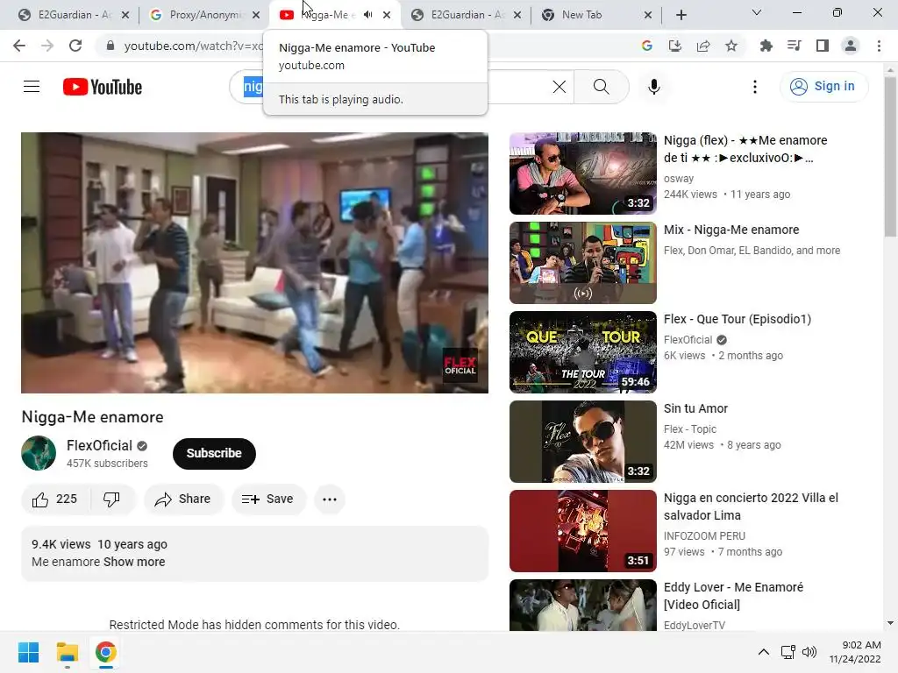This screenshot has width=898, height=673.
Task: Share this page from the toolbar
Action: pyautogui.click(x=703, y=46)
